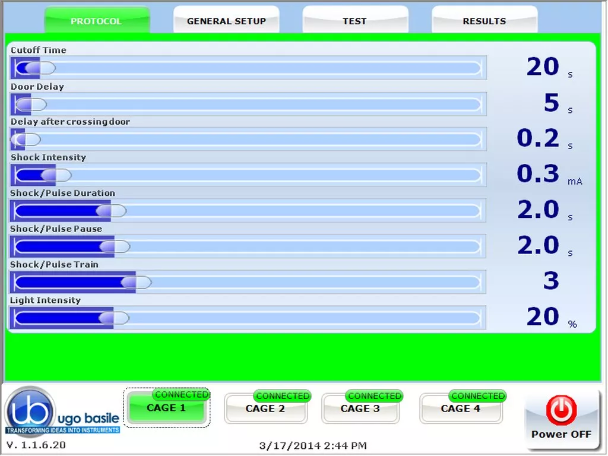
Task: Select CAGE 1
Action: [x=167, y=408]
